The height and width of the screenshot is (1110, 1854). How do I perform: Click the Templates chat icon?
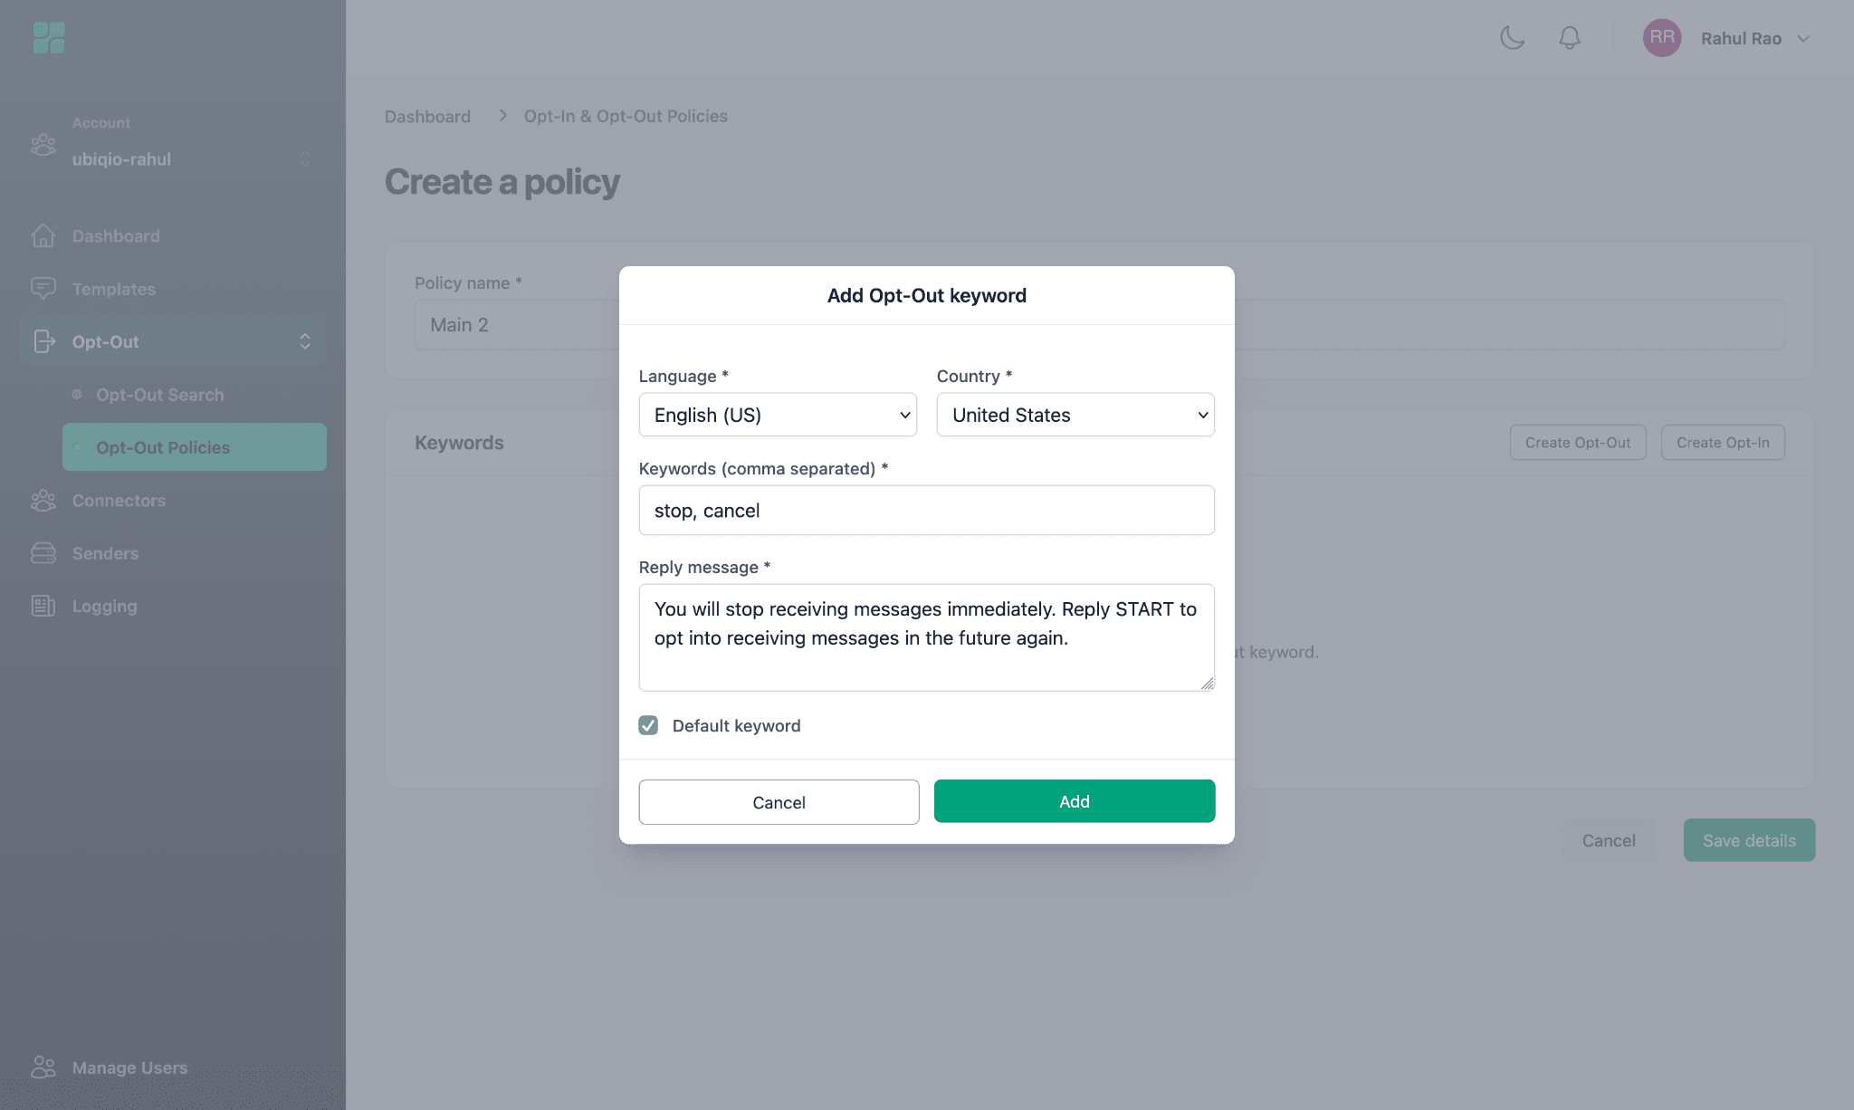tap(43, 289)
